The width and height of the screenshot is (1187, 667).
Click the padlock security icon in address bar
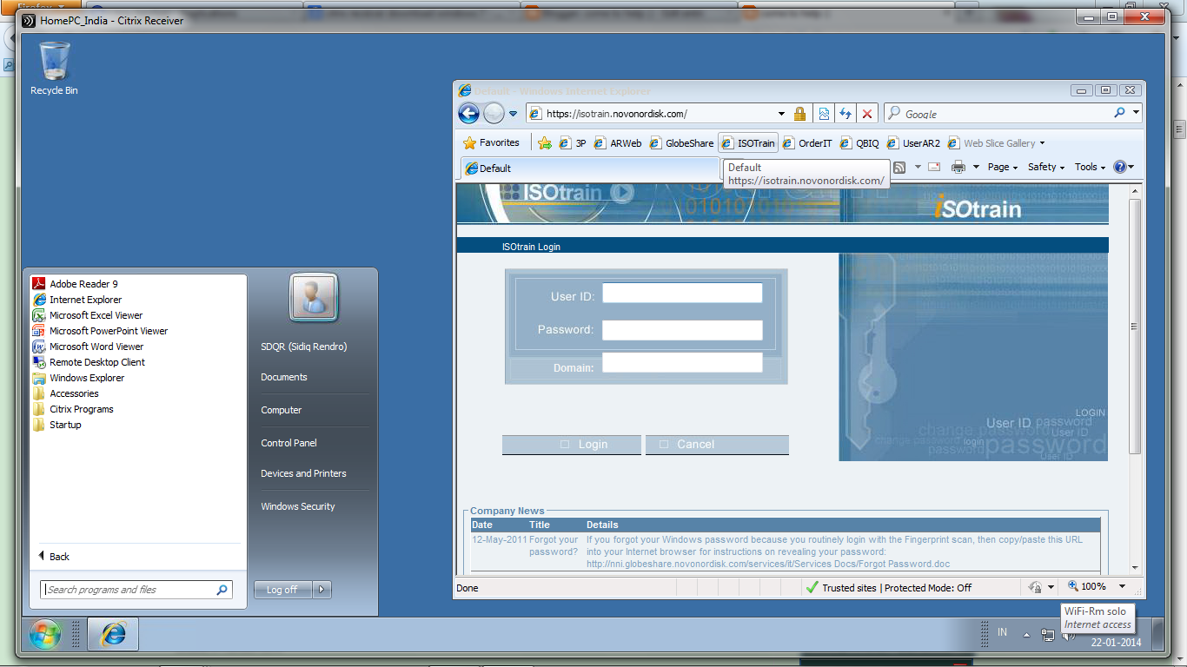coord(799,113)
